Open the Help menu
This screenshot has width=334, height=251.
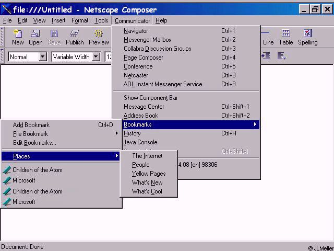coord(161,20)
